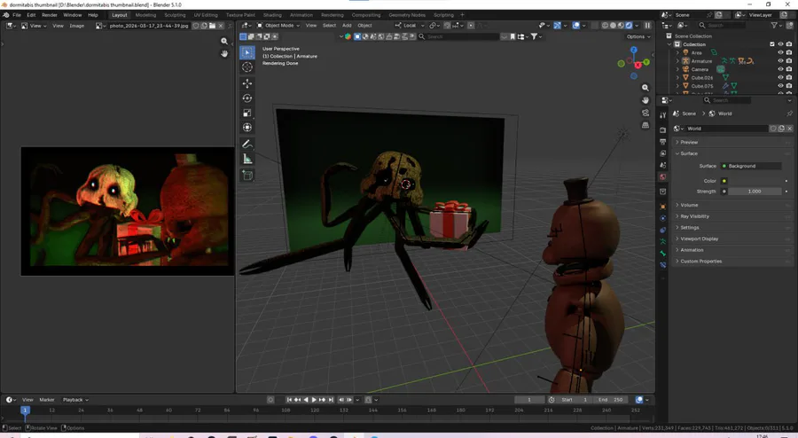Pick the Measure ruler tool

[247, 159]
